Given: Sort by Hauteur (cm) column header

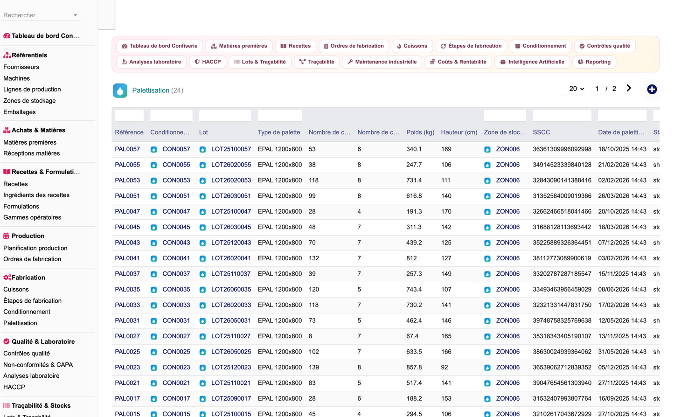Looking at the screenshot, I should (459, 132).
